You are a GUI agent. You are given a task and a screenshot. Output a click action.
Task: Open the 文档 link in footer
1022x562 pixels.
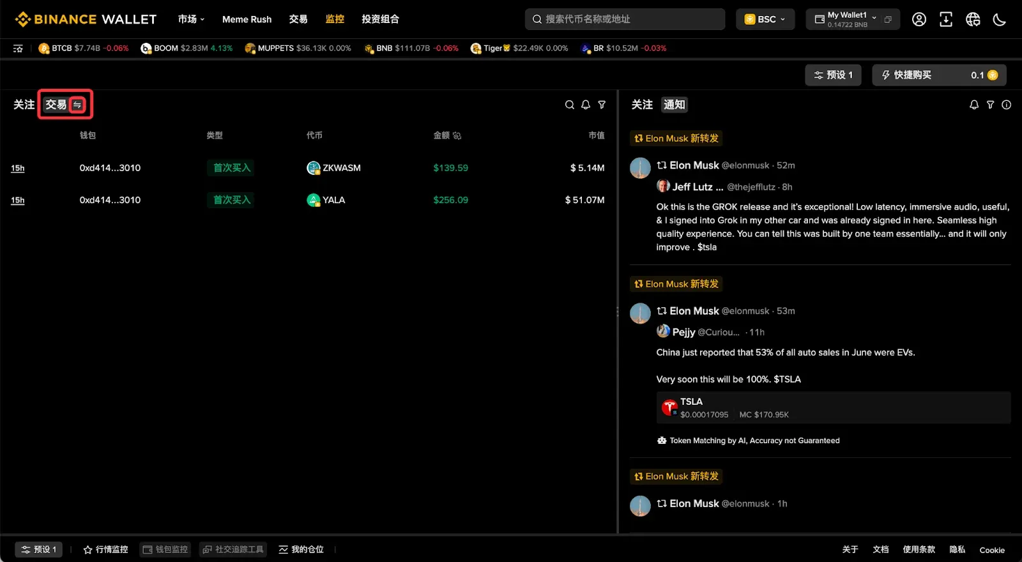tap(881, 549)
